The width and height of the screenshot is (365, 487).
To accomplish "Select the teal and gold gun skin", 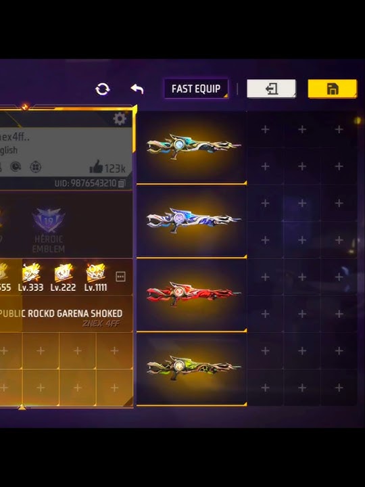I will point(192,147).
